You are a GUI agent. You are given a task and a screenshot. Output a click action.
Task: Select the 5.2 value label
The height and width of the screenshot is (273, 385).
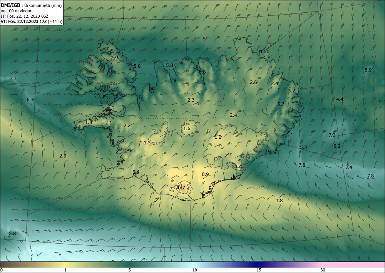(337, 146)
